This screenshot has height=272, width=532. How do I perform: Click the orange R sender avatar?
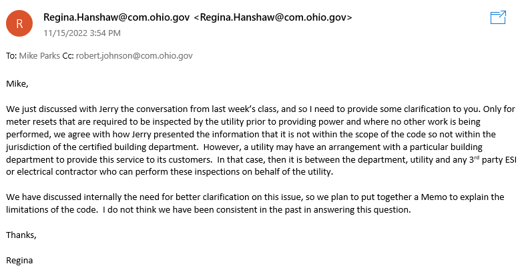(19, 23)
